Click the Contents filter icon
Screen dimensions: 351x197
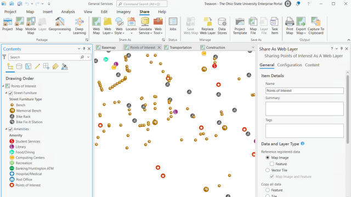point(4,57)
